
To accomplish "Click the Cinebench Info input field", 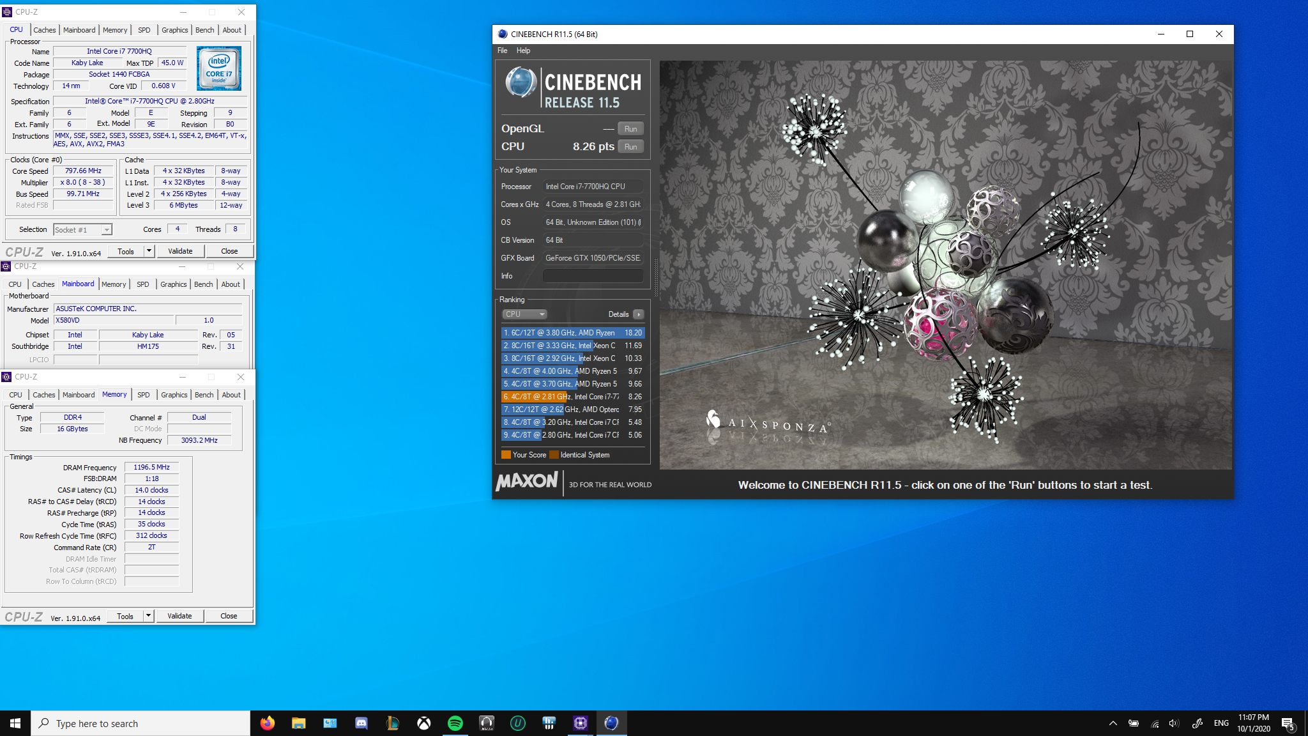I will (593, 276).
